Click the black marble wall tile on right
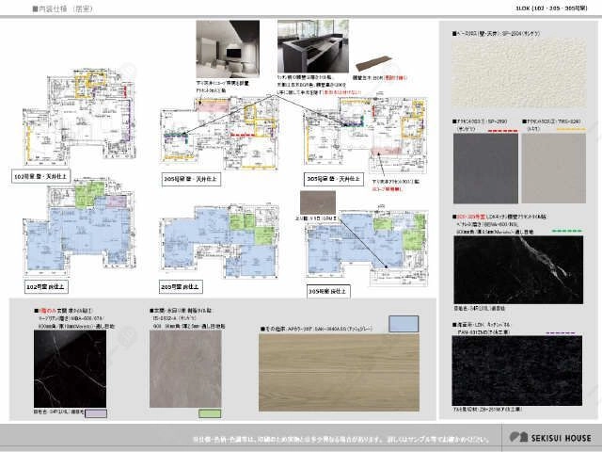This screenshot has width=602, height=452. 518,270
